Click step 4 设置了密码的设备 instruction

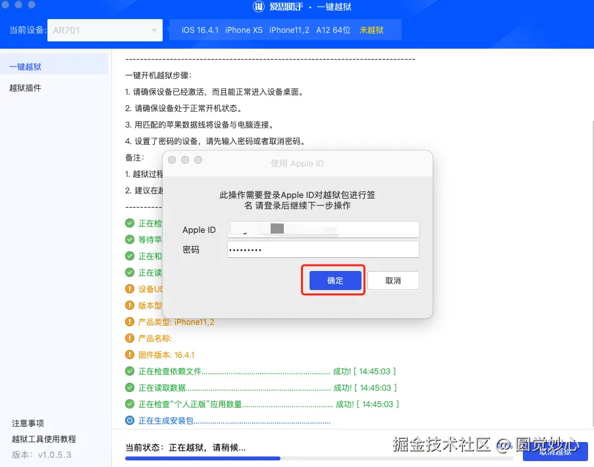[x=215, y=141]
